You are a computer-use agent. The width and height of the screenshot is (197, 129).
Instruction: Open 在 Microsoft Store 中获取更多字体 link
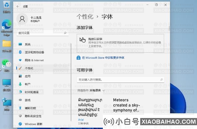click(103, 58)
